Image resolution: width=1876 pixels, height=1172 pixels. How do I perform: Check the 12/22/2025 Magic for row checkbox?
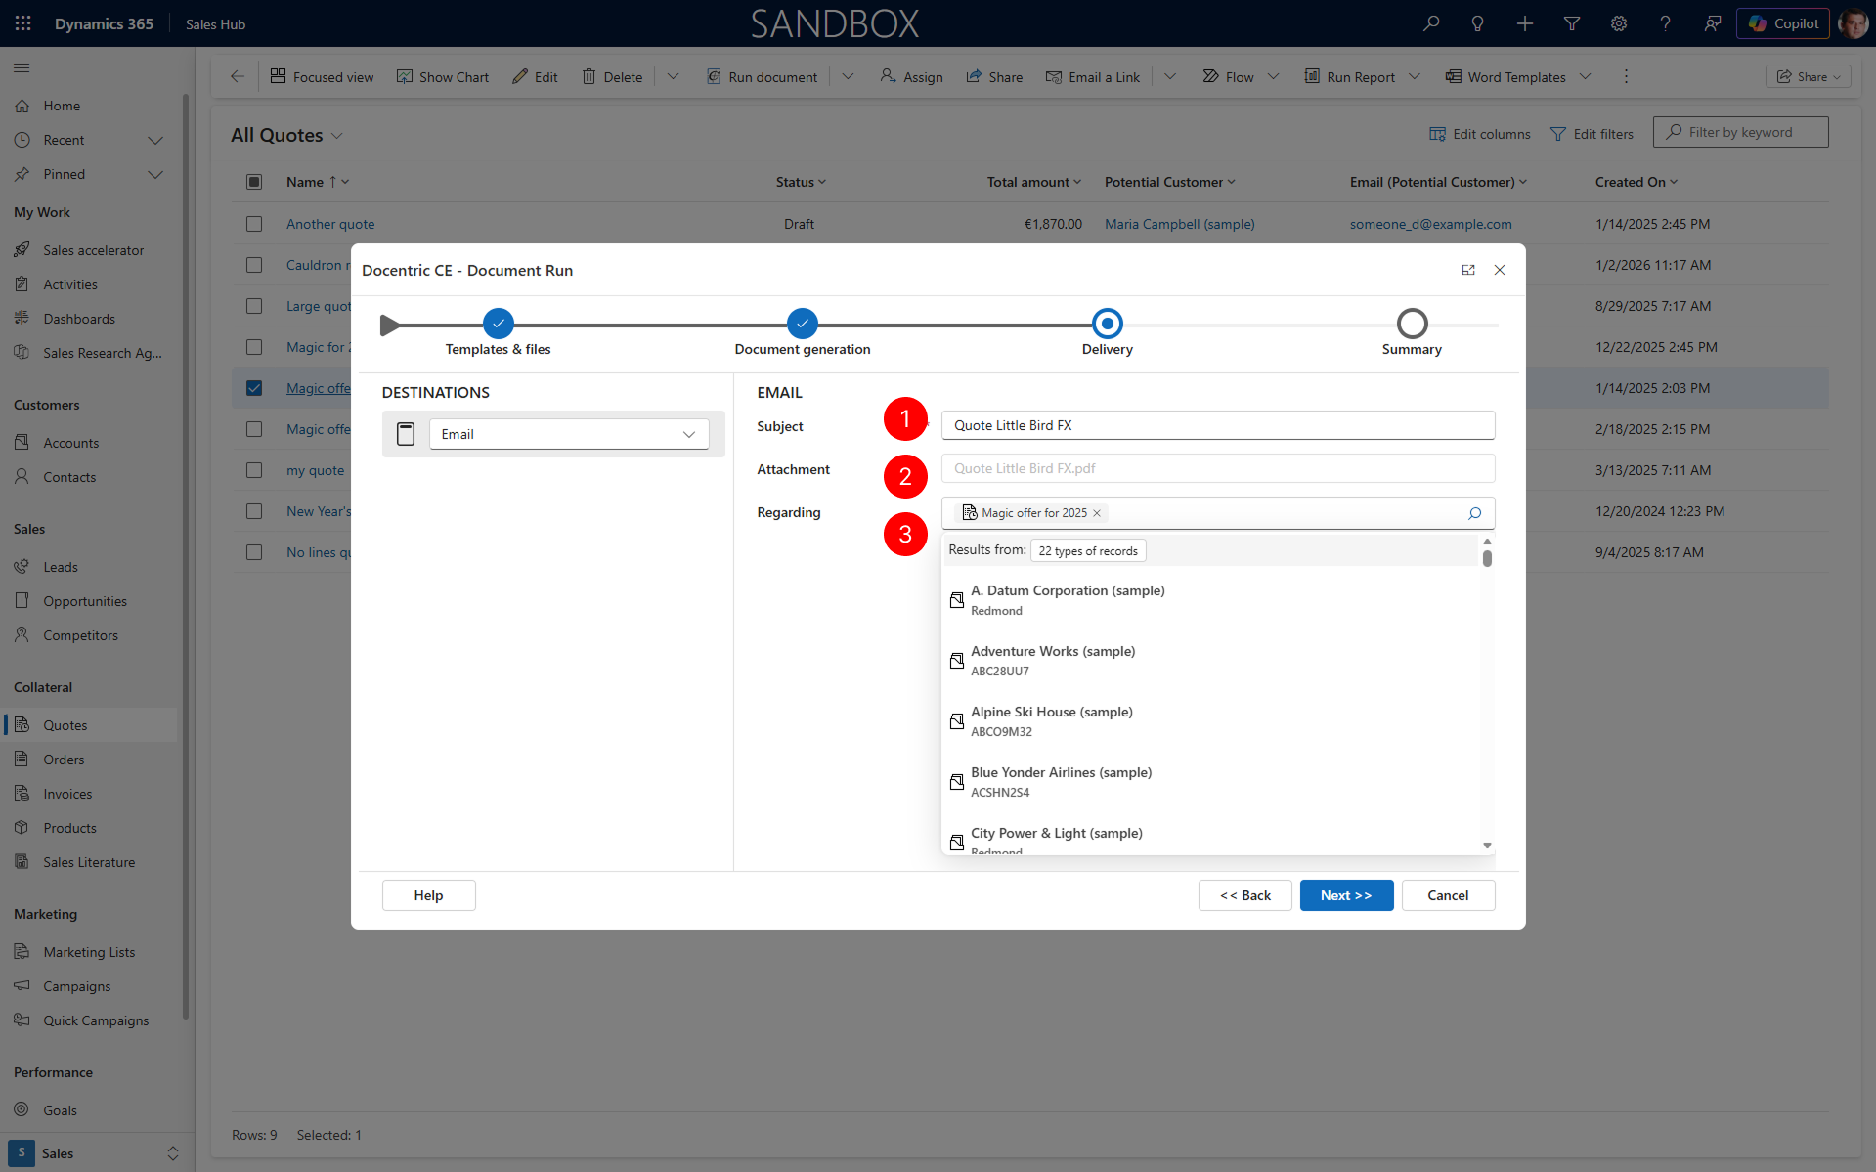(x=254, y=347)
